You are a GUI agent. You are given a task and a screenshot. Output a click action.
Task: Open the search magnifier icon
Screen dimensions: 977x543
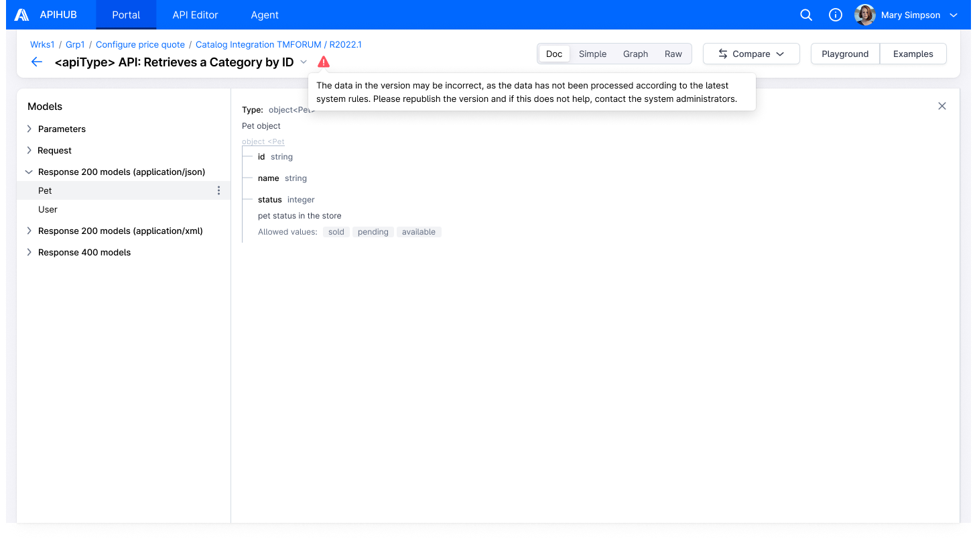806,15
